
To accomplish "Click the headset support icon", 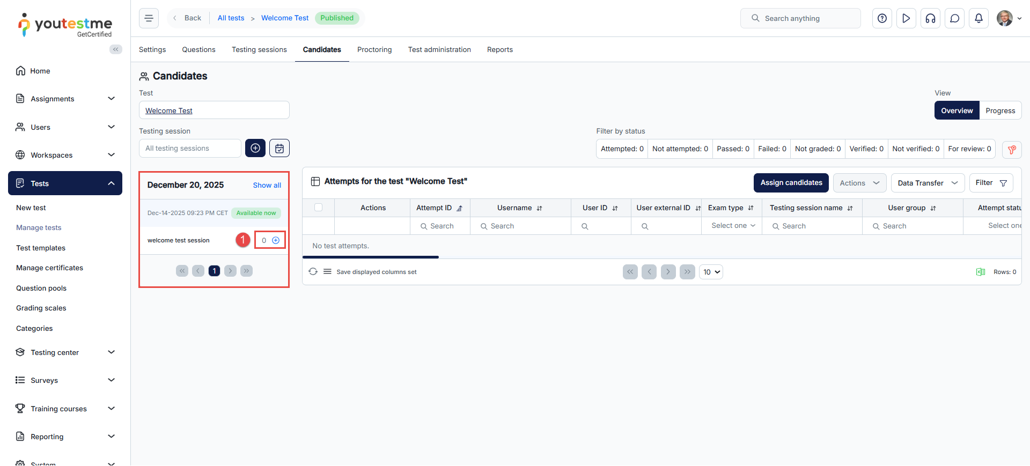I will [930, 18].
